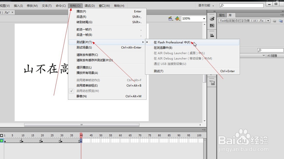Open the 文本(T) menu
284x159 pixels.
click(x=47, y=6)
